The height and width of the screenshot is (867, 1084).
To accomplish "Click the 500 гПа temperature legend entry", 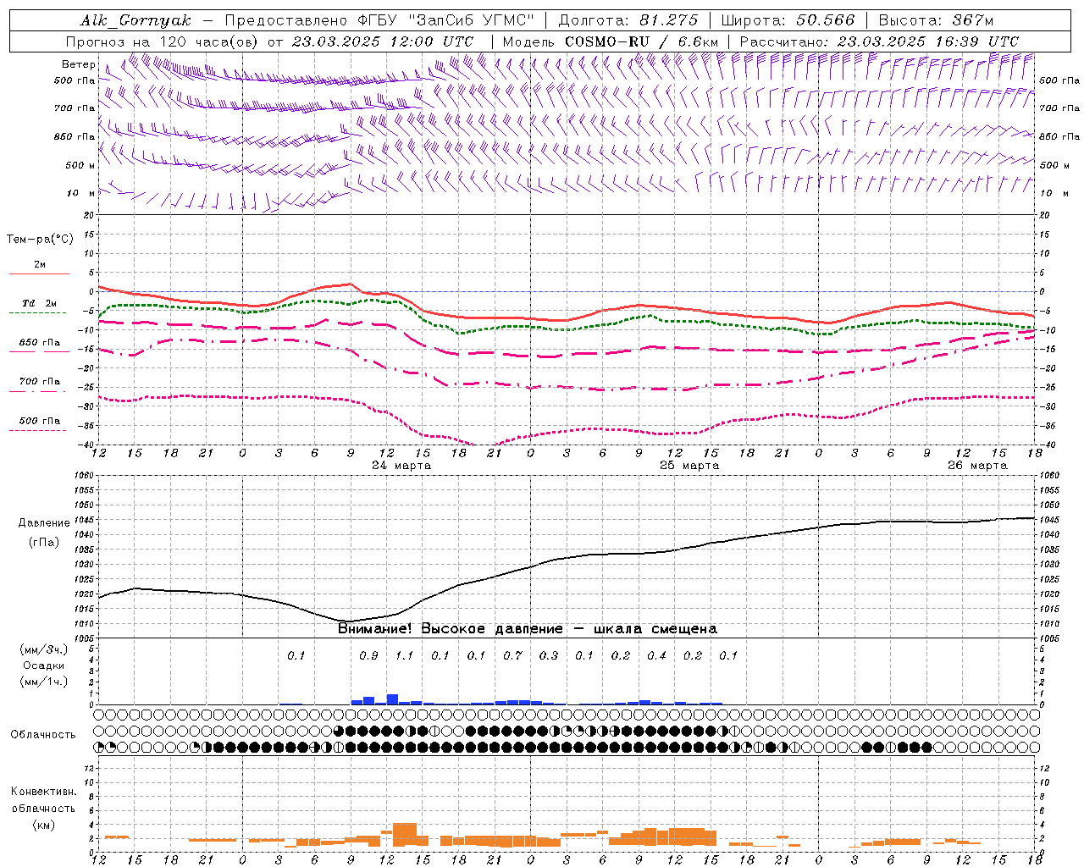I will point(40,421).
